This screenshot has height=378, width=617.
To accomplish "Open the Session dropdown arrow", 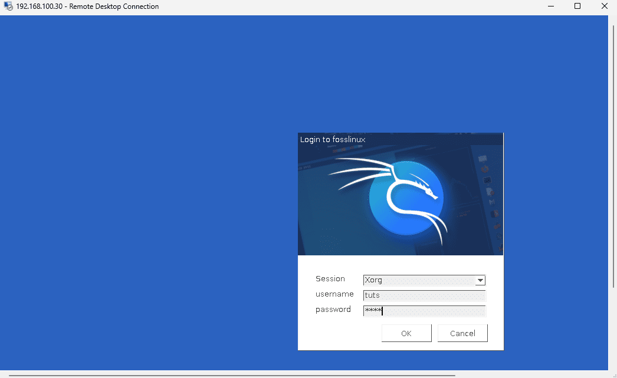I will point(480,280).
